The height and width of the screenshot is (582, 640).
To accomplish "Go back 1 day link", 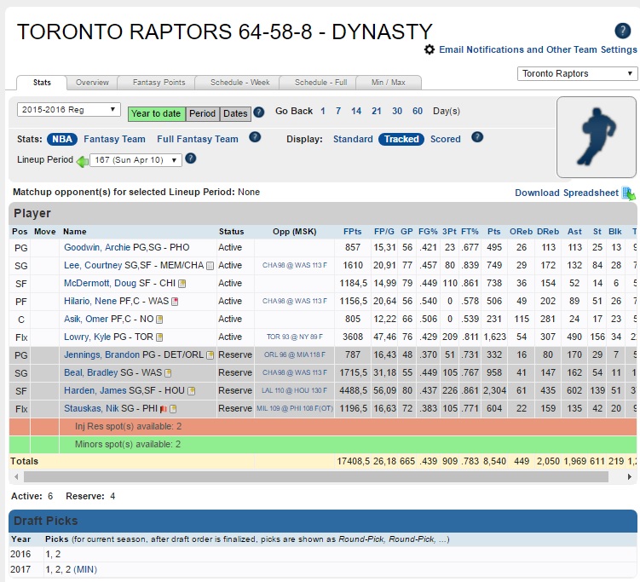I will click(x=323, y=111).
